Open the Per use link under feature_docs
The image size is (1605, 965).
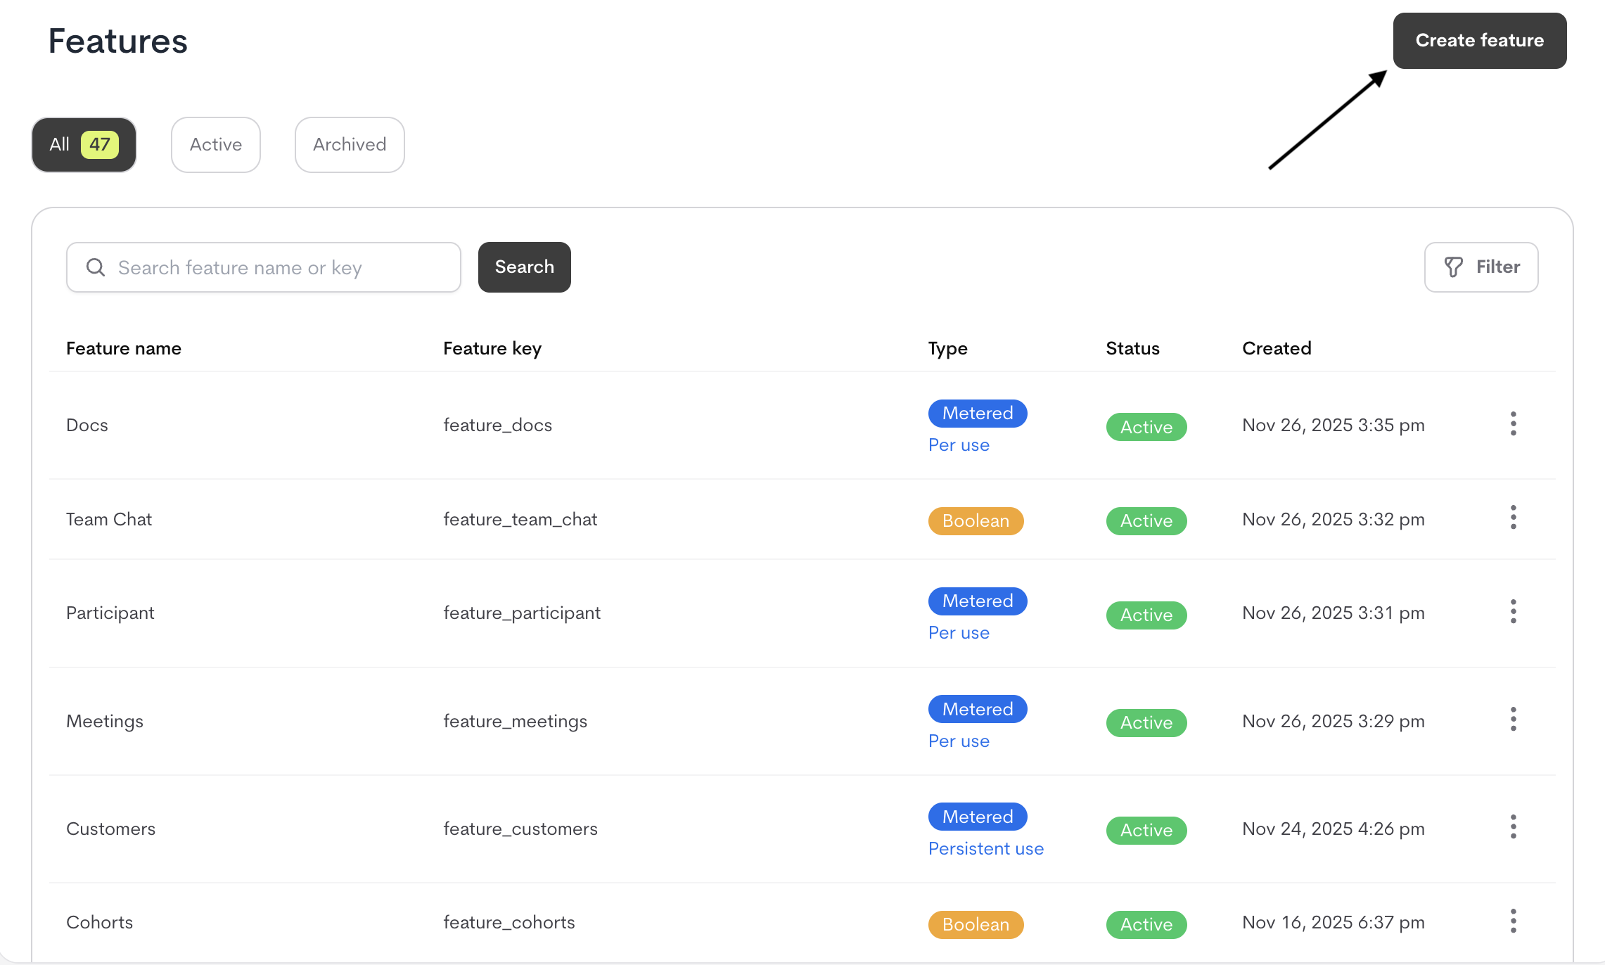pos(959,445)
